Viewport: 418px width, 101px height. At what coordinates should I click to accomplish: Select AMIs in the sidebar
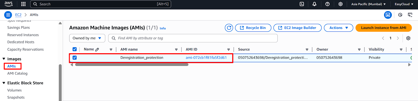pos(11,66)
